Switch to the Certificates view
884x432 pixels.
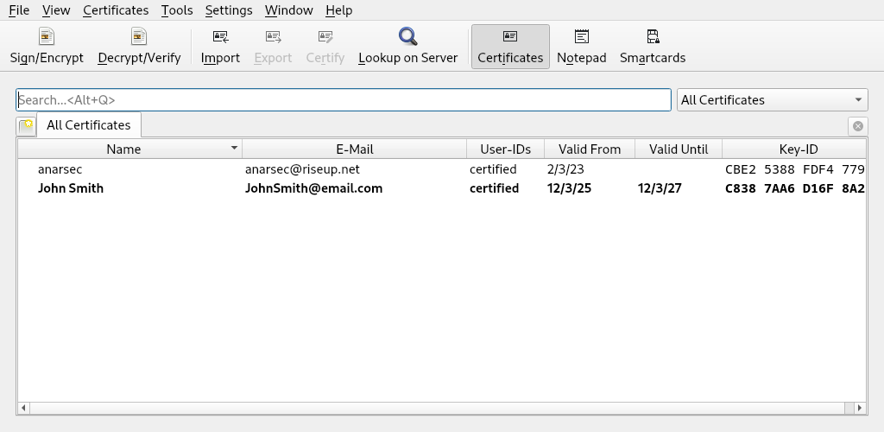tap(510, 47)
